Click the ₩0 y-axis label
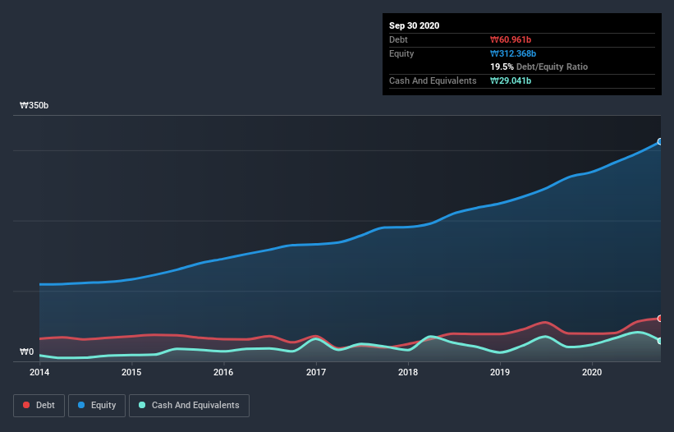The image size is (674, 432). pos(27,352)
